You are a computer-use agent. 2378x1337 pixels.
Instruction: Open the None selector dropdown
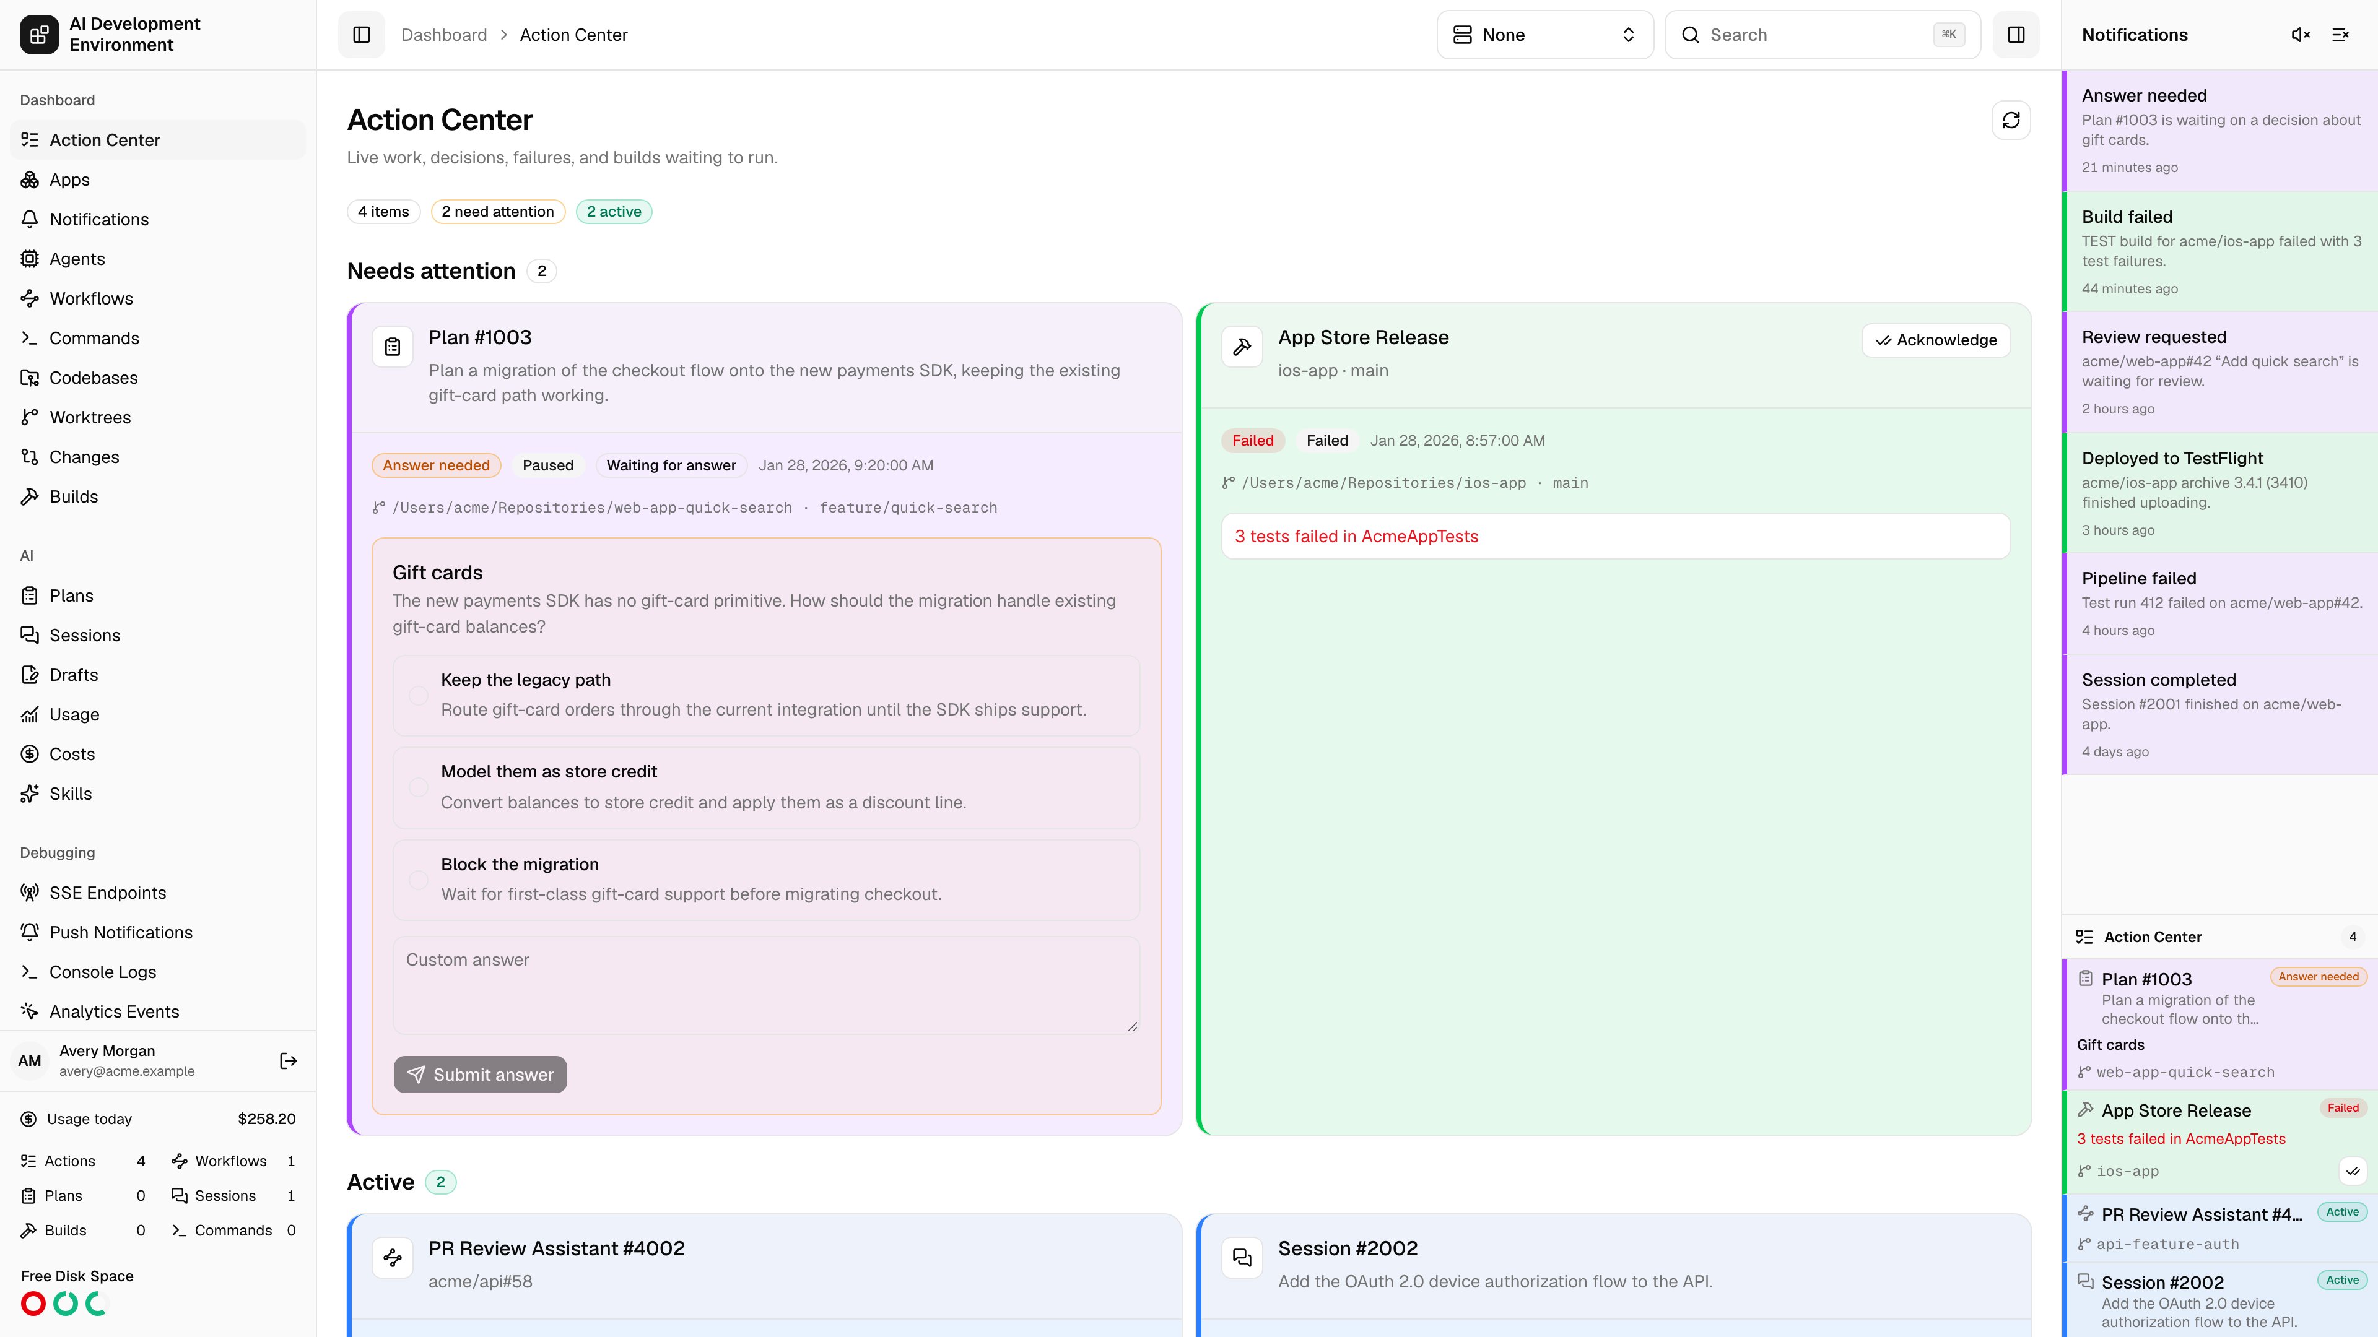pyautogui.click(x=1544, y=35)
